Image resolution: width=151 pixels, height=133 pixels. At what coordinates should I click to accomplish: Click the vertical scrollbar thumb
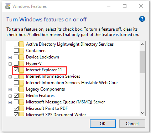tap(142, 62)
